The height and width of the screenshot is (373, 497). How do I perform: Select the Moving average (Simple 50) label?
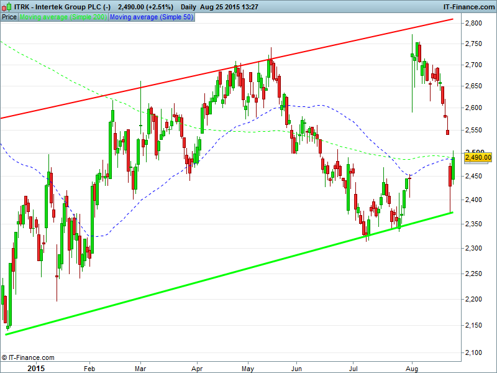[151, 17]
